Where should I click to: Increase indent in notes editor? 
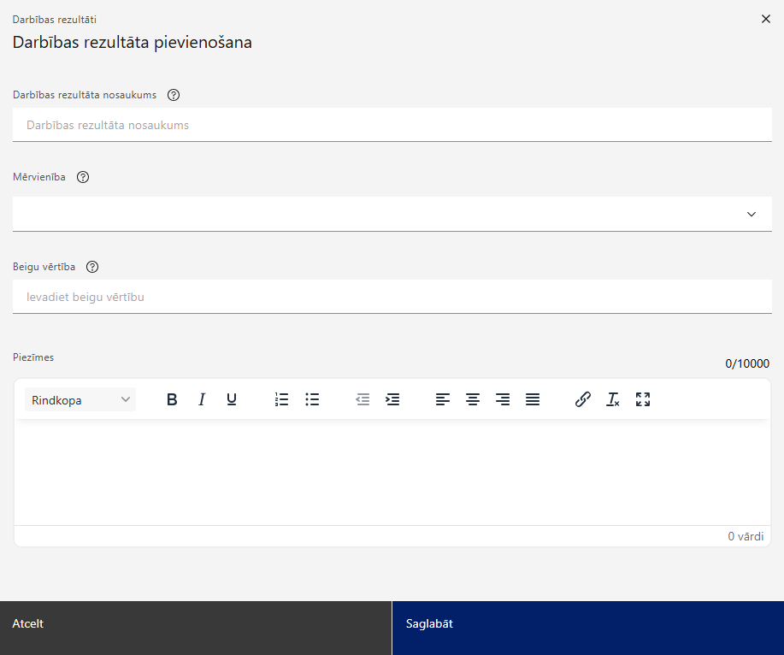pos(392,399)
